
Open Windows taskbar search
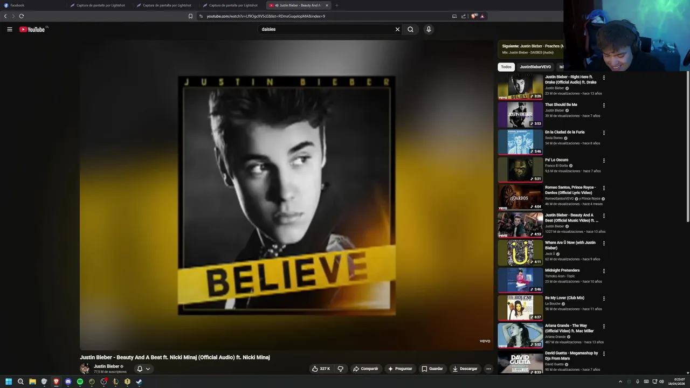coord(20,382)
